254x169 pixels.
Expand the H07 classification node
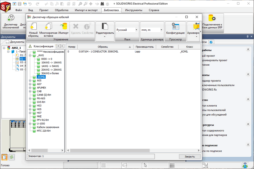coord(30,113)
